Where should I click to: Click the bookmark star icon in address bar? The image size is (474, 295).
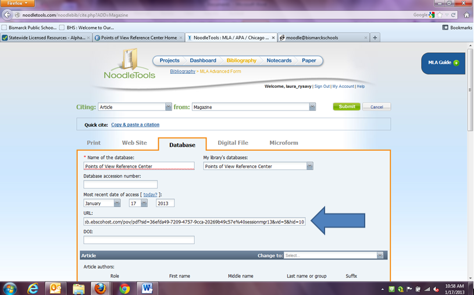tap(440, 15)
